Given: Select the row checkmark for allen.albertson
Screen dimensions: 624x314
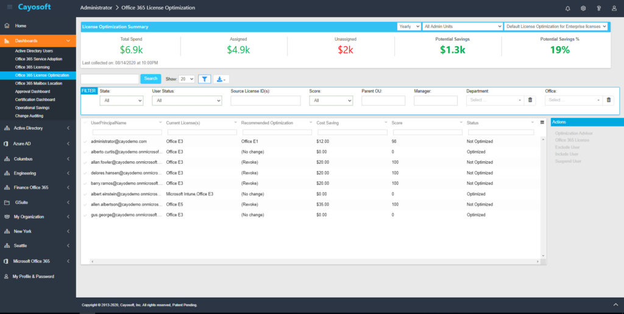Looking at the screenshot, I should click(x=85, y=204).
